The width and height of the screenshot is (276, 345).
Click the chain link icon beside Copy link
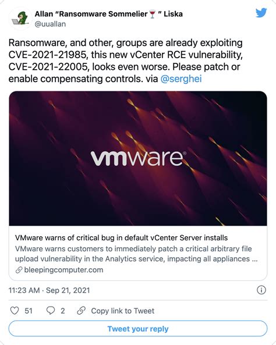click(x=82, y=311)
